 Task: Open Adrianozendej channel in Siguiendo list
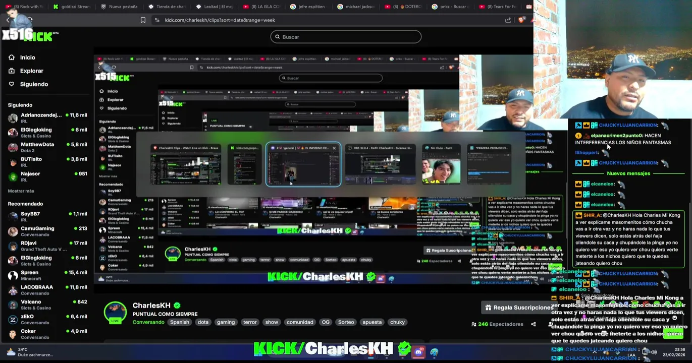click(47, 118)
